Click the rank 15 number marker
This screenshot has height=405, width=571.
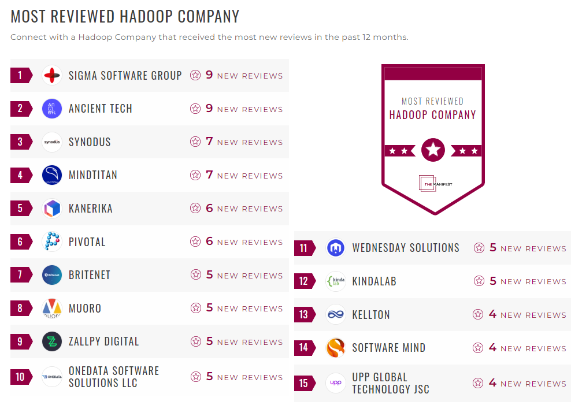[x=305, y=382]
